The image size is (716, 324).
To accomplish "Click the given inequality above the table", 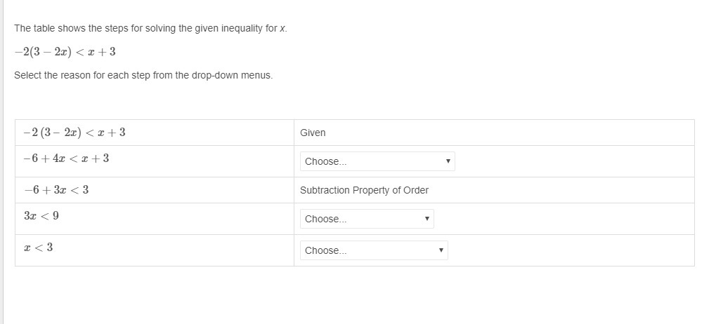I will (x=65, y=52).
